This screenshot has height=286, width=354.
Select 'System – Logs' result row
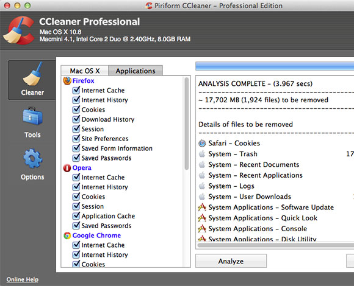tap(275, 186)
